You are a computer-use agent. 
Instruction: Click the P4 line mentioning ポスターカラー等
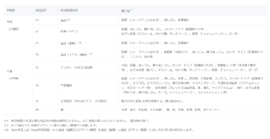point(191,88)
